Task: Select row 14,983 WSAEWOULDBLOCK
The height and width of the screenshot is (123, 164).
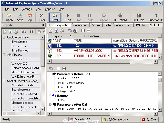Action: tap(102, 51)
